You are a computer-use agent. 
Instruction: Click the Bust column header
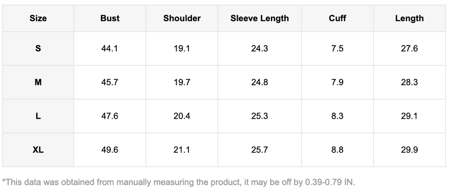click(110, 18)
